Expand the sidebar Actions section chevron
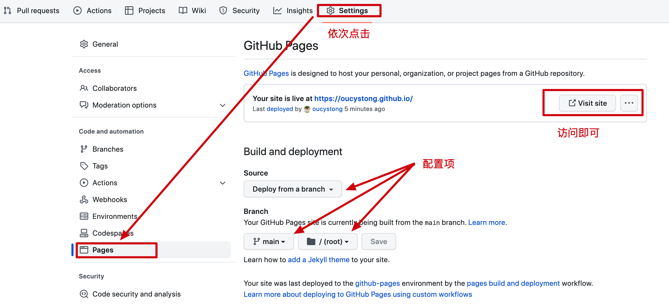Viewport: 669px width, 306px height. (x=222, y=183)
